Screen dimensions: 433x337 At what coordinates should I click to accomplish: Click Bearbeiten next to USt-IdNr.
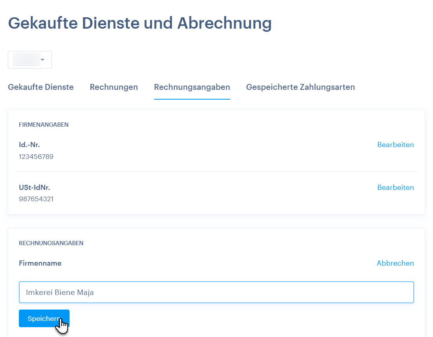[395, 188]
